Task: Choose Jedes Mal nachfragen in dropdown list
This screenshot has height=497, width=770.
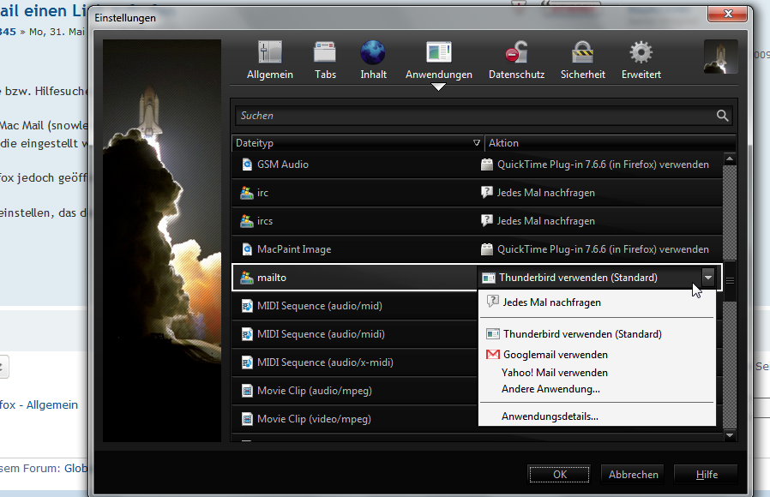Action: point(551,302)
